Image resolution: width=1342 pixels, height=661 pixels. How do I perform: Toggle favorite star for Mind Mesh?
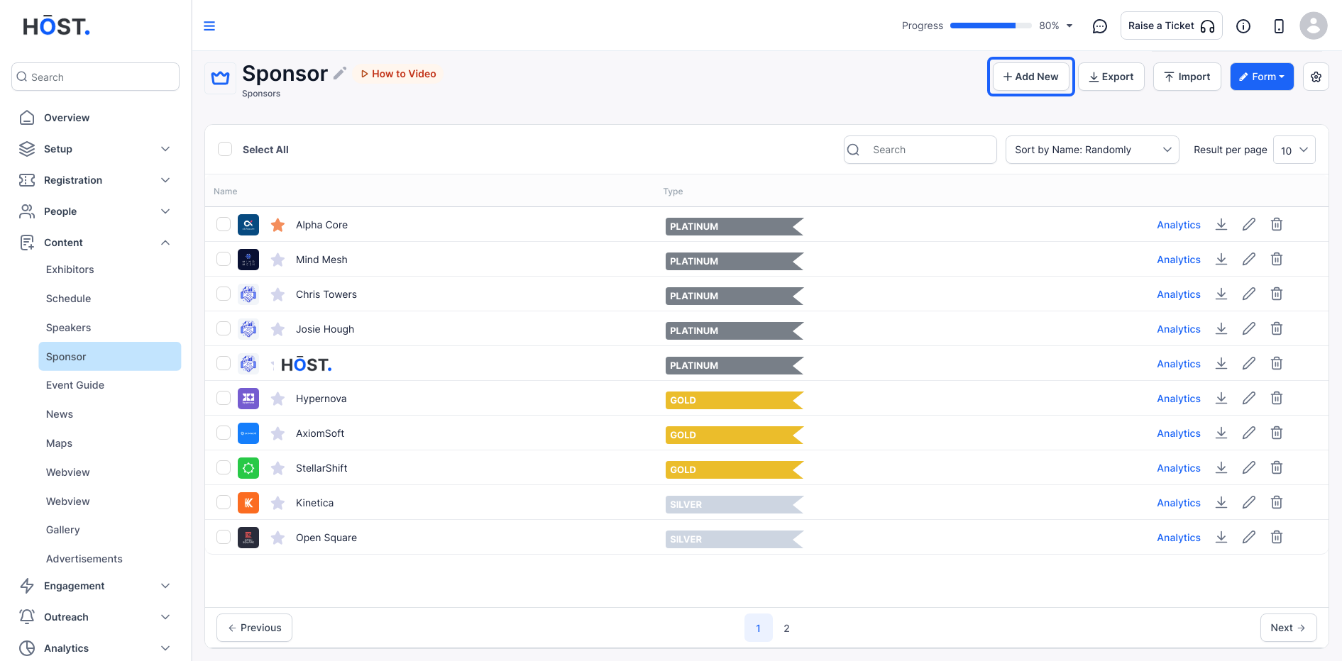pos(278,260)
